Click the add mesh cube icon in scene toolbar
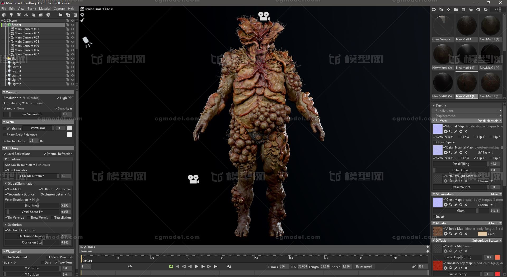Screen dimensions: 507x277 [4, 15]
